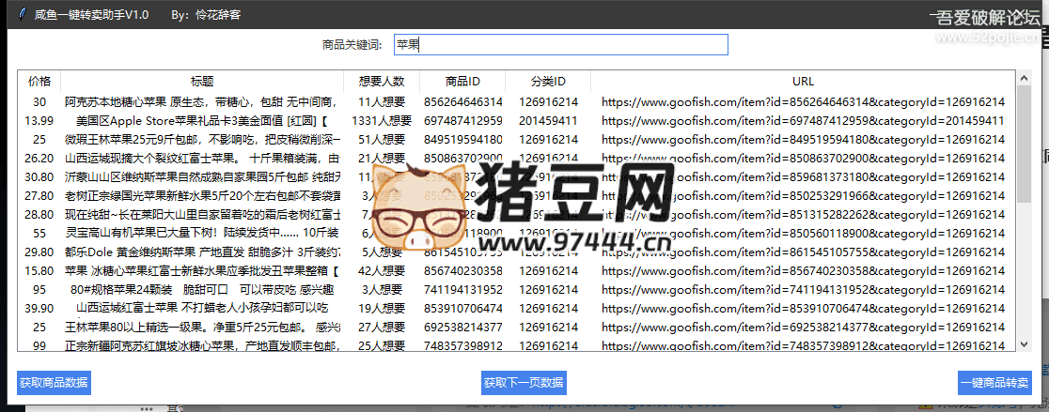Click product ID 697487412959

[463, 121]
